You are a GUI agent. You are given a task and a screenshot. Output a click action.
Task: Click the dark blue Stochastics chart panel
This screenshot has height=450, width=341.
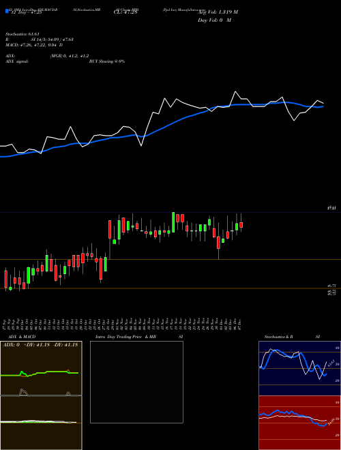(x=299, y=368)
